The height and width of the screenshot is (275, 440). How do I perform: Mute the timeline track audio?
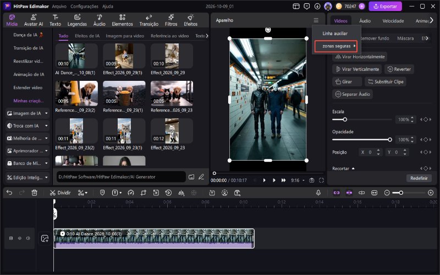28,238
